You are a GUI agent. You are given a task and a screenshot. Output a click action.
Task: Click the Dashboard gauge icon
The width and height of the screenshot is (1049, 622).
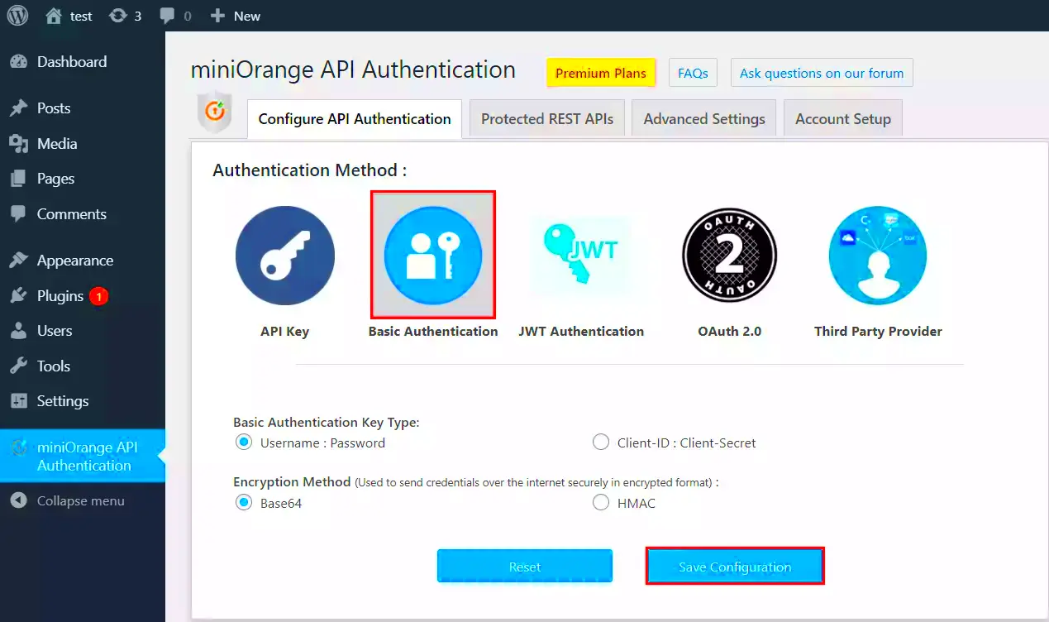point(18,62)
